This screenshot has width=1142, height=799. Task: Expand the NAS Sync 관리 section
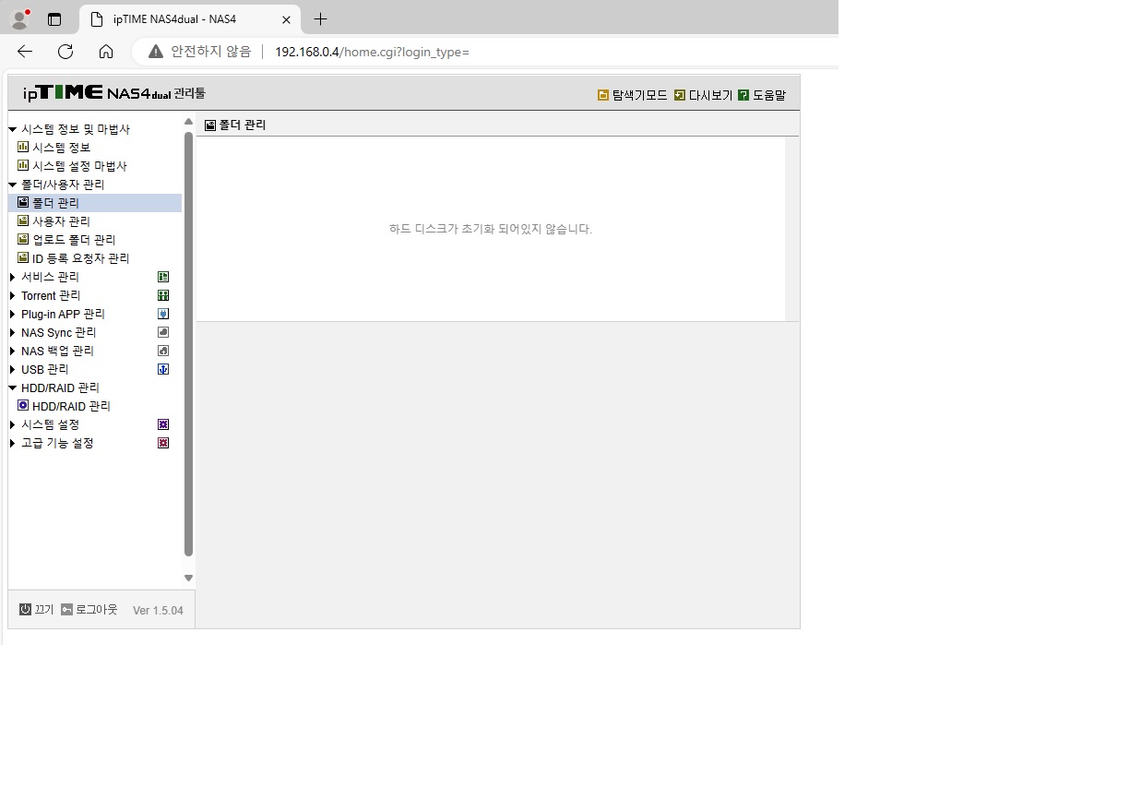click(x=13, y=332)
